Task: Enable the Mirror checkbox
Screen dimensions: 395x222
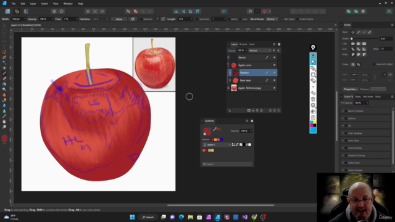Action: coord(229,19)
